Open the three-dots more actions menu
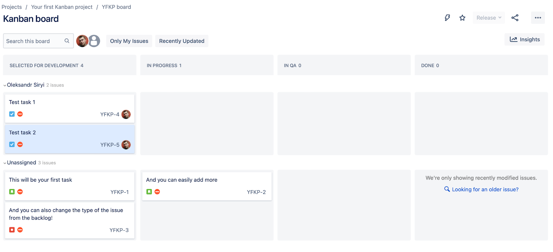The height and width of the screenshot is (252, 553). coord(538,18)
